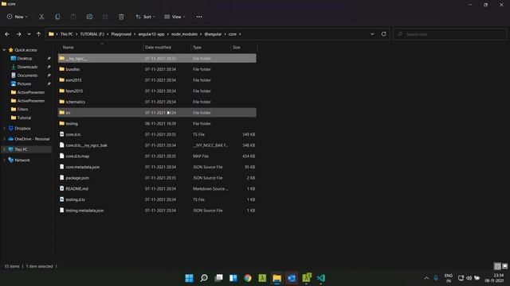Select OneDrive - Personal in sidebar
Image resolution: width=510 pixels, height=286 pixels.
(32, 139)
